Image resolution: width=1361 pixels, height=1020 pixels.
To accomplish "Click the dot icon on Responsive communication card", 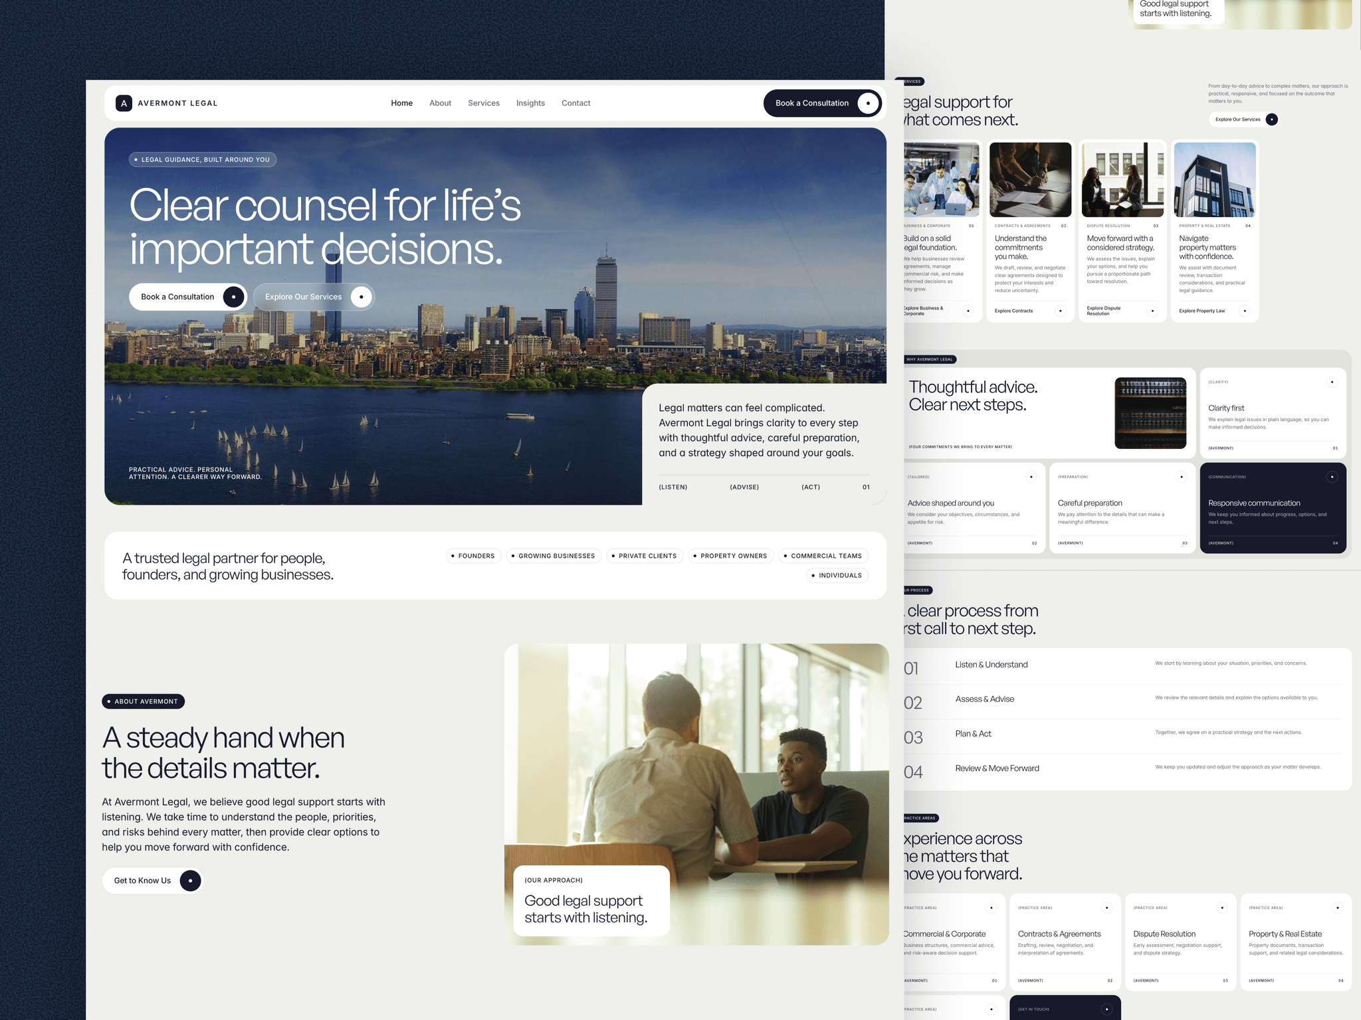I will tap(1331, 477).
